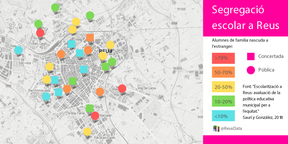Click the bold REUS city label
The height and width of the screenshot is (144, 288).
[x=105, y=51]
